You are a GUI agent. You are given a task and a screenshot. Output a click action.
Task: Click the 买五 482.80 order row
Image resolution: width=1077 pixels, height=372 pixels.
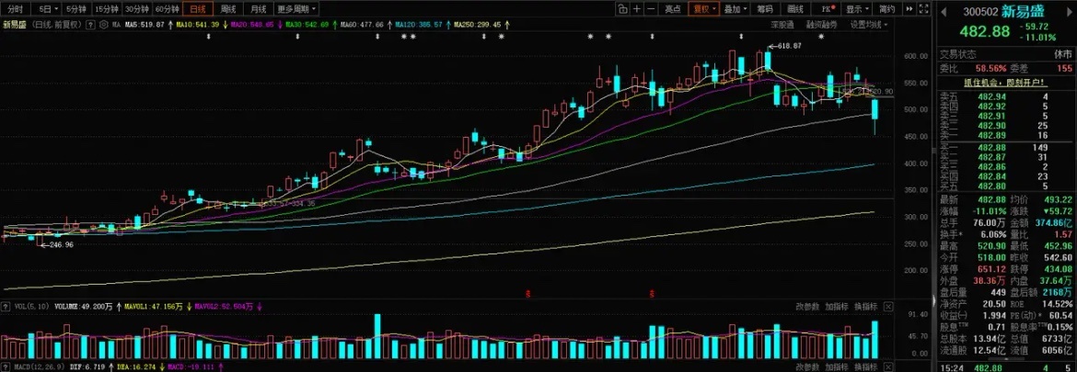[x=1005, y=186]
